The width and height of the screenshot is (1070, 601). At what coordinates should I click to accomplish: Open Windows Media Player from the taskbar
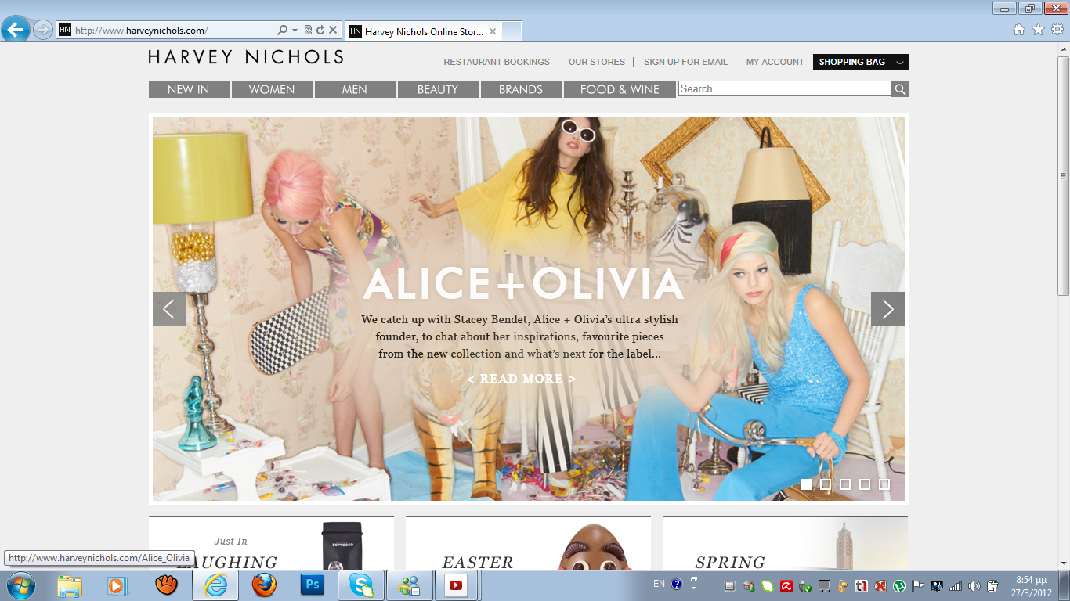coord(117,585)
